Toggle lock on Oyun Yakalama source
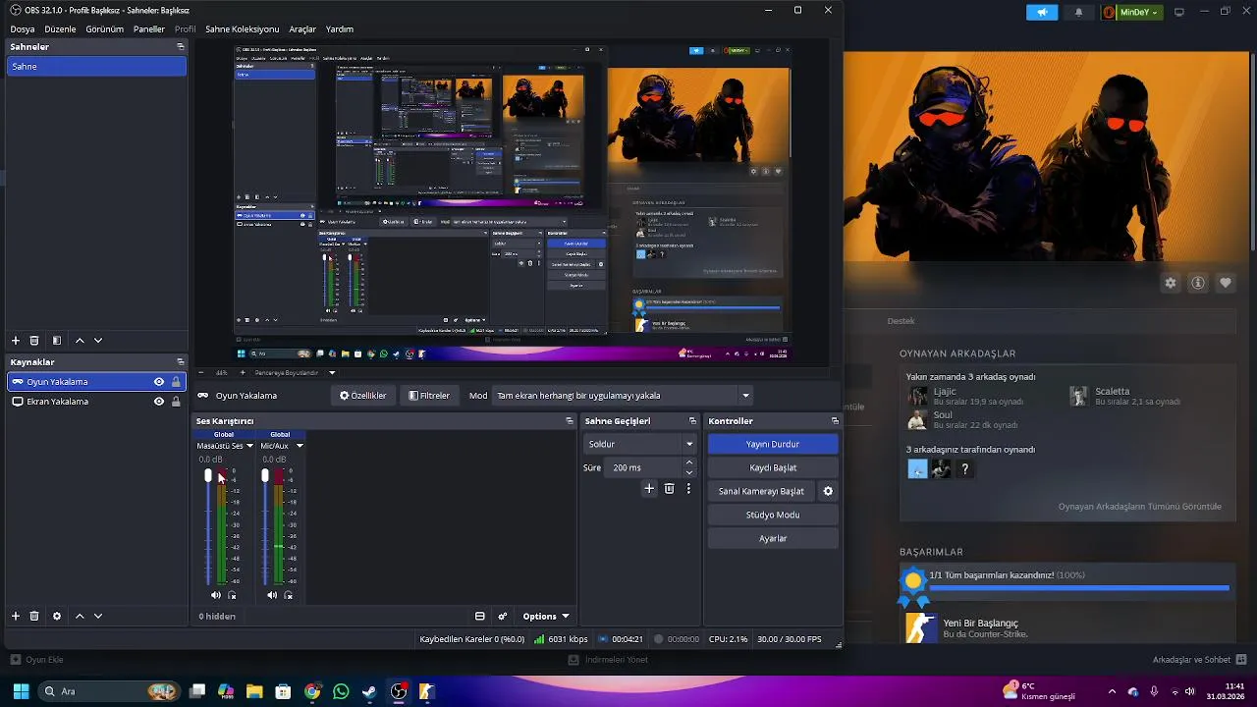This screenshot has width=1257, height=707. click(x=176, y=382)
